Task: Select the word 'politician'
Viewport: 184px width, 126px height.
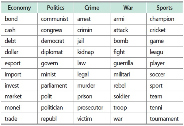Action: 52,108
